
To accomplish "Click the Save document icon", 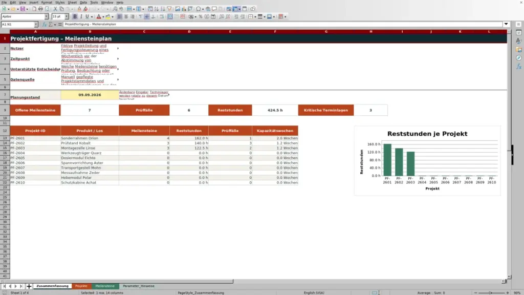I will [x=23, y=9].
